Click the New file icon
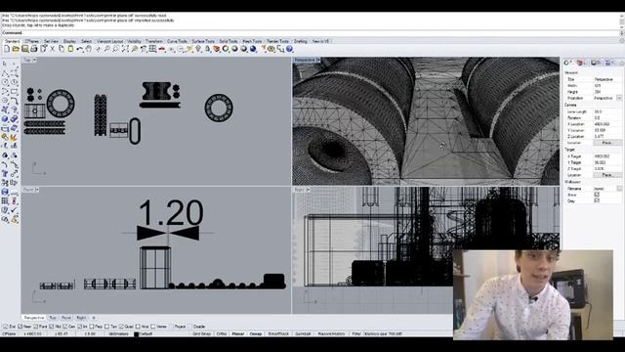Viewport: 625px width, 352px height. click(7, 49)
